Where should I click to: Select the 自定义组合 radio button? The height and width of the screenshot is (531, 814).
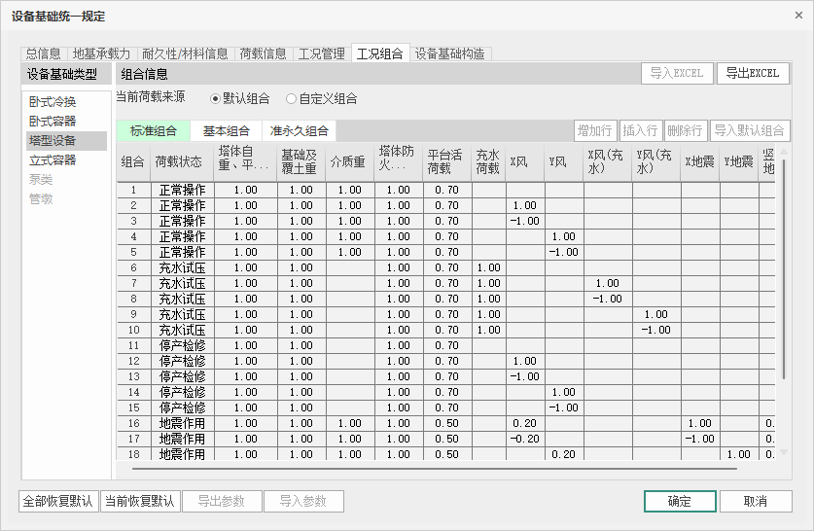[322, 98]
